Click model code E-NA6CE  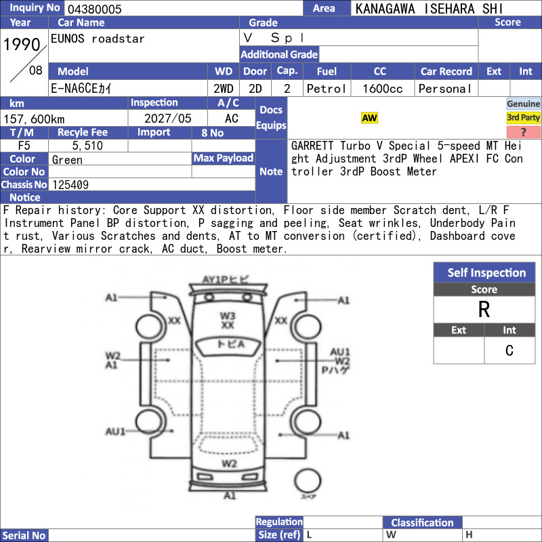point(81,89)
